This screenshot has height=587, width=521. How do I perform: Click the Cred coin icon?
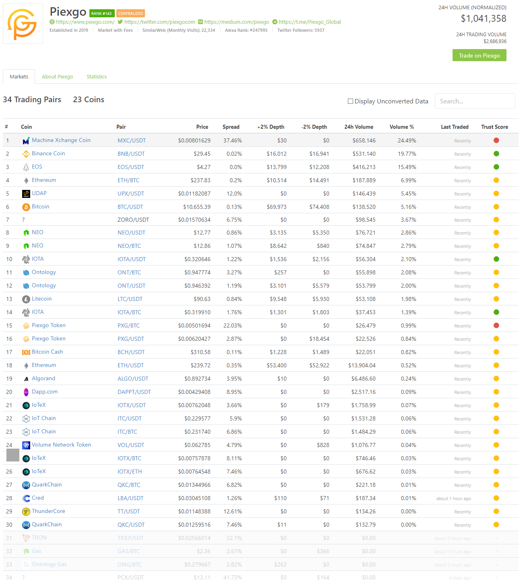pyautogui.click(x=26, y=498)
